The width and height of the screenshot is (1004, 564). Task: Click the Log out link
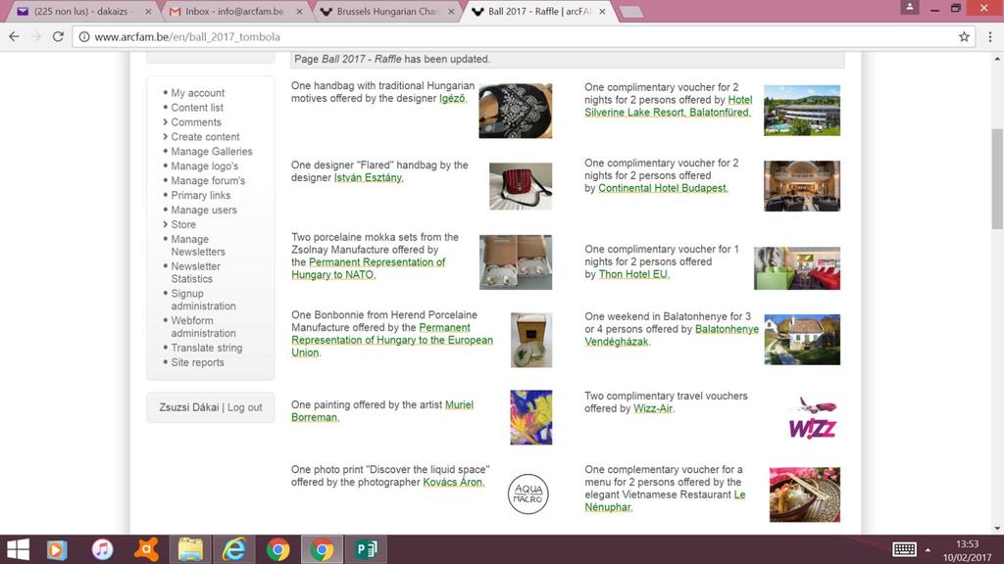tap(244, 407)
